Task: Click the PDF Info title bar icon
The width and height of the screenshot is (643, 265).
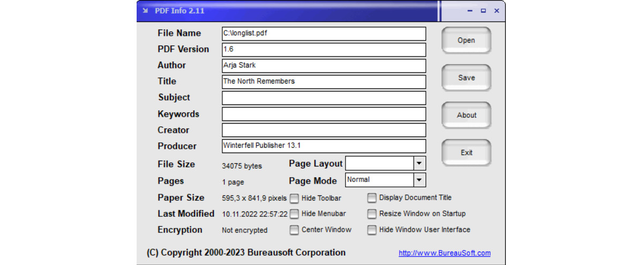Action: point(145,11)
